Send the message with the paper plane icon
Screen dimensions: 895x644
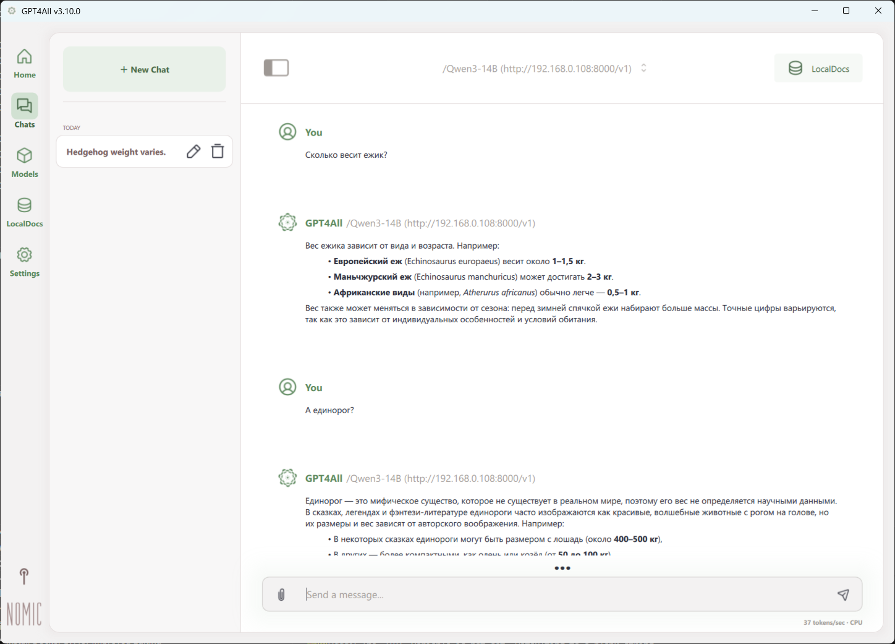click(x=843, y=595)
